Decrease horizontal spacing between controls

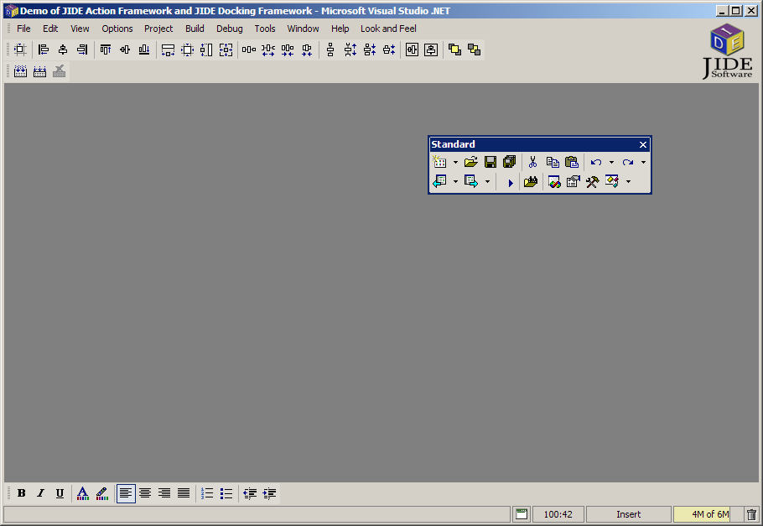coord(288,49)
